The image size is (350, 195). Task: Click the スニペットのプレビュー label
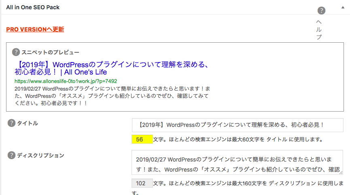50,52
